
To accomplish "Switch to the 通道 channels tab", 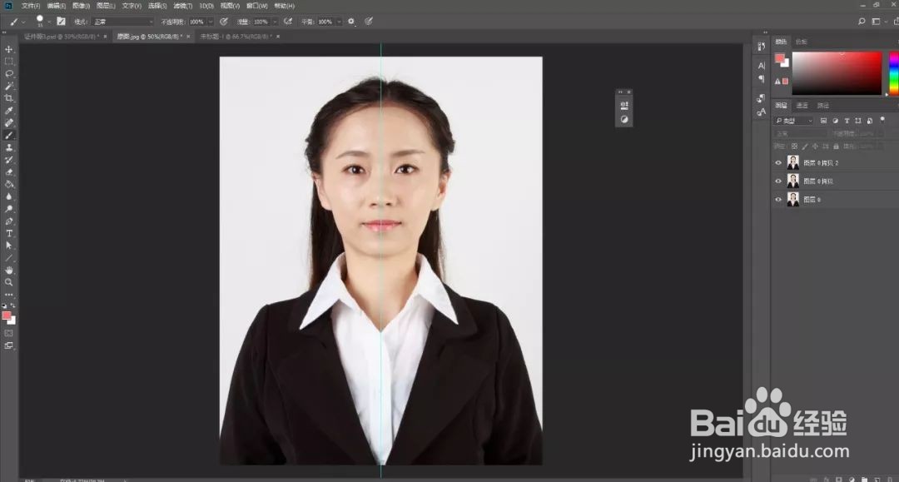I will 802,106.
